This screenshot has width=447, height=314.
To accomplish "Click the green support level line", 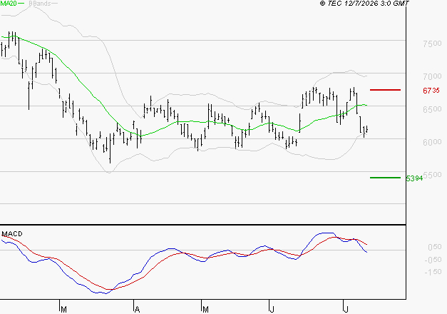I will pyautogui.click(x=385, y=178).
